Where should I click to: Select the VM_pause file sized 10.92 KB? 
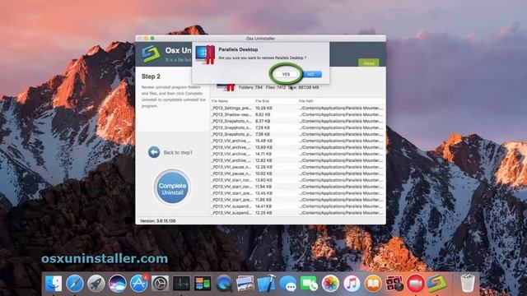(298, 173)
